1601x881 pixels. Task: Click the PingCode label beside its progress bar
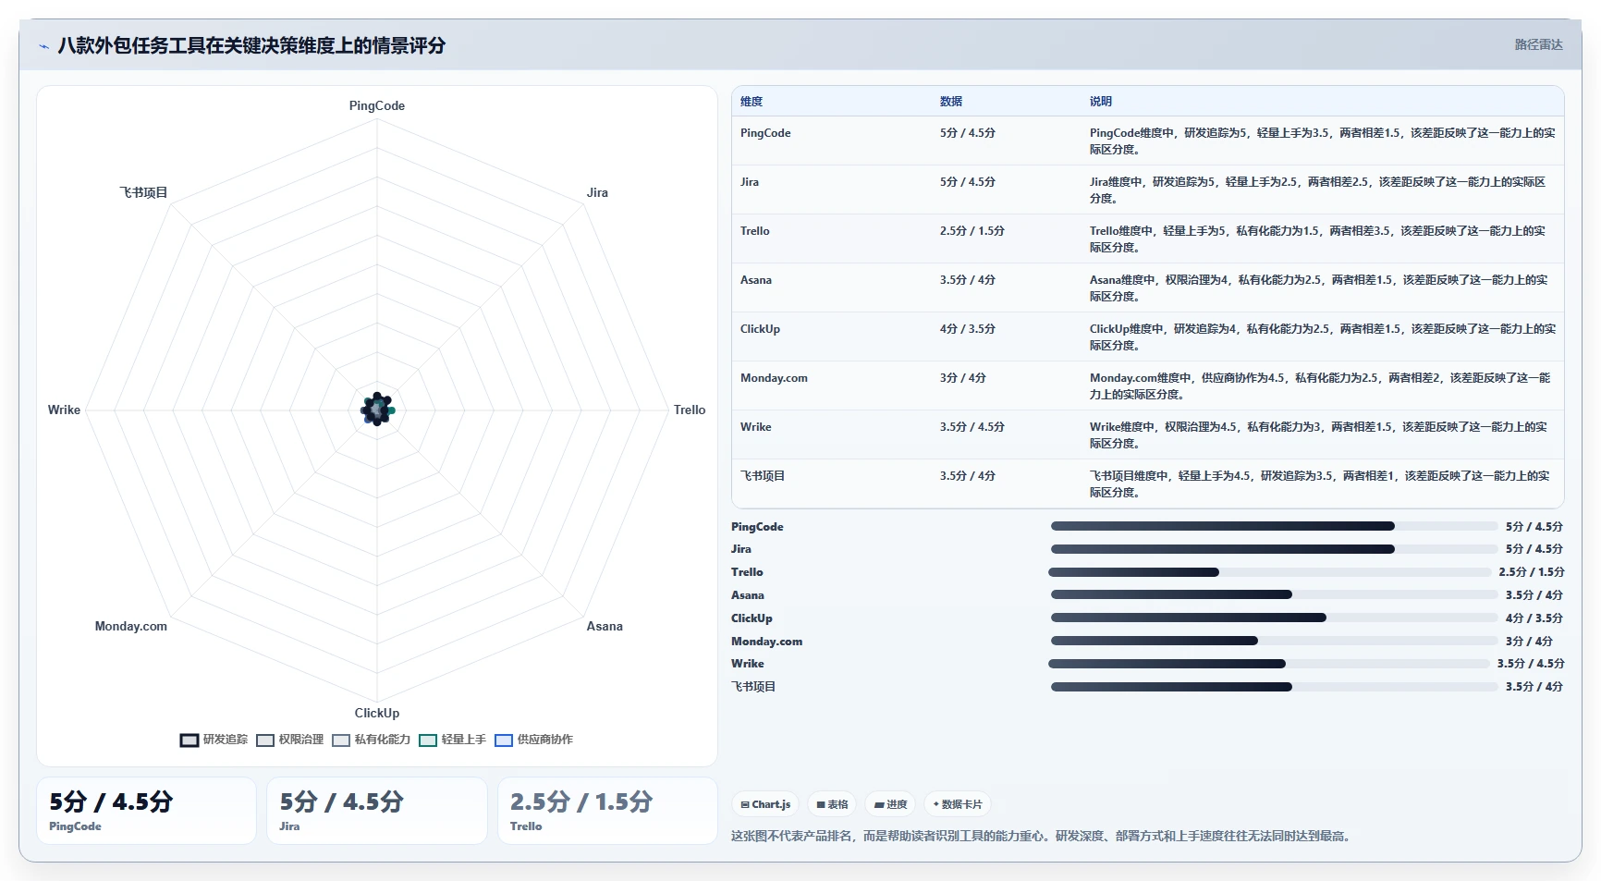757,527
